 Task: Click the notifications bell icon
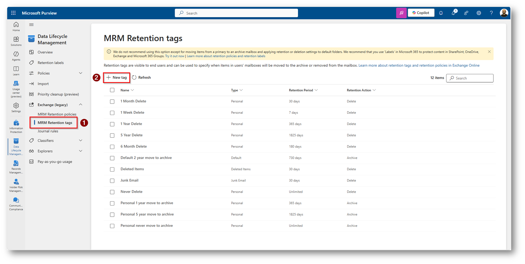coord(441,13)
